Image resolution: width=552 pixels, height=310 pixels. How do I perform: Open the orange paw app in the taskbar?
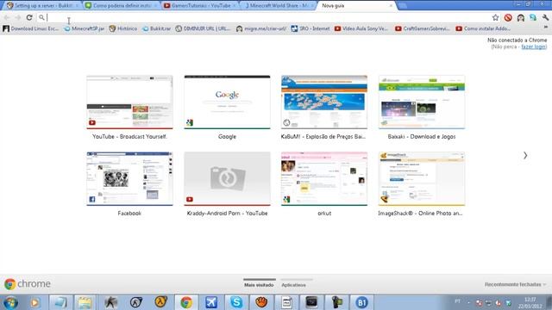[261, 302]
